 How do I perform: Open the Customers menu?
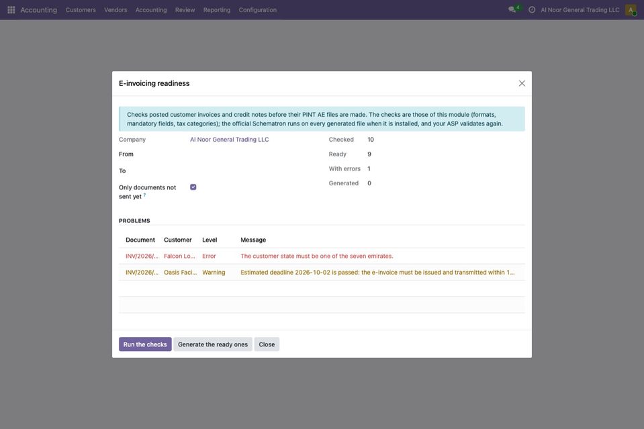pyautogui.click(x=81, y=10)
